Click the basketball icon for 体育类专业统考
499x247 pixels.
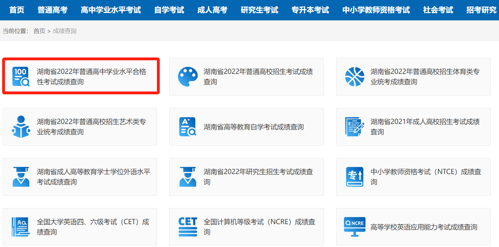(354, 76)
